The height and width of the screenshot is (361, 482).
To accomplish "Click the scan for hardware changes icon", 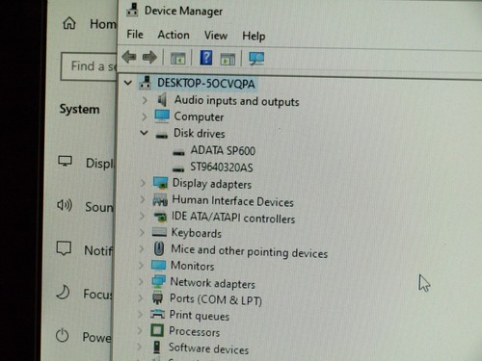I will click(256, 59).
